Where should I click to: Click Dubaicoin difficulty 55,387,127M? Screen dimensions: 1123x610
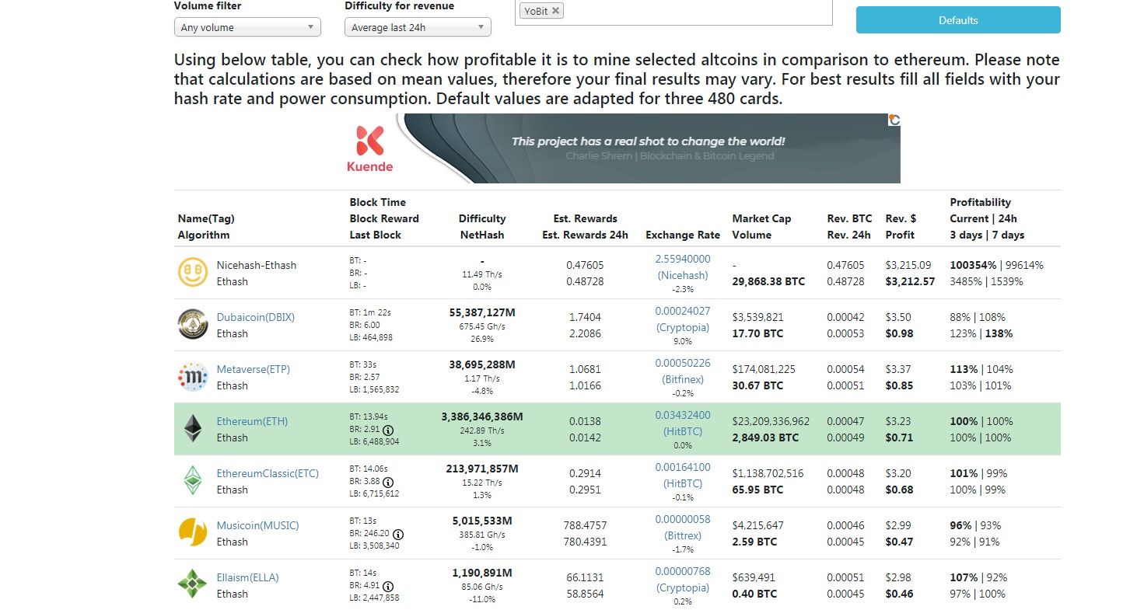tap(482, 312)
